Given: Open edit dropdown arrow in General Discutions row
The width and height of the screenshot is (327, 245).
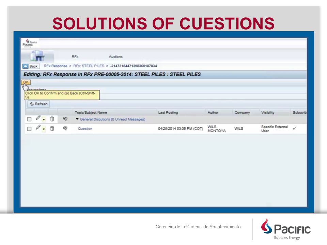Looking at the screenshot, I should 44,119.
